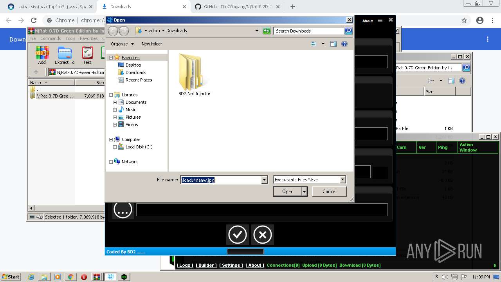Image resolution: width=501 pixels, height=282 pixels.
Task: Open the WinRAR Tools menu
Action: 70,38
